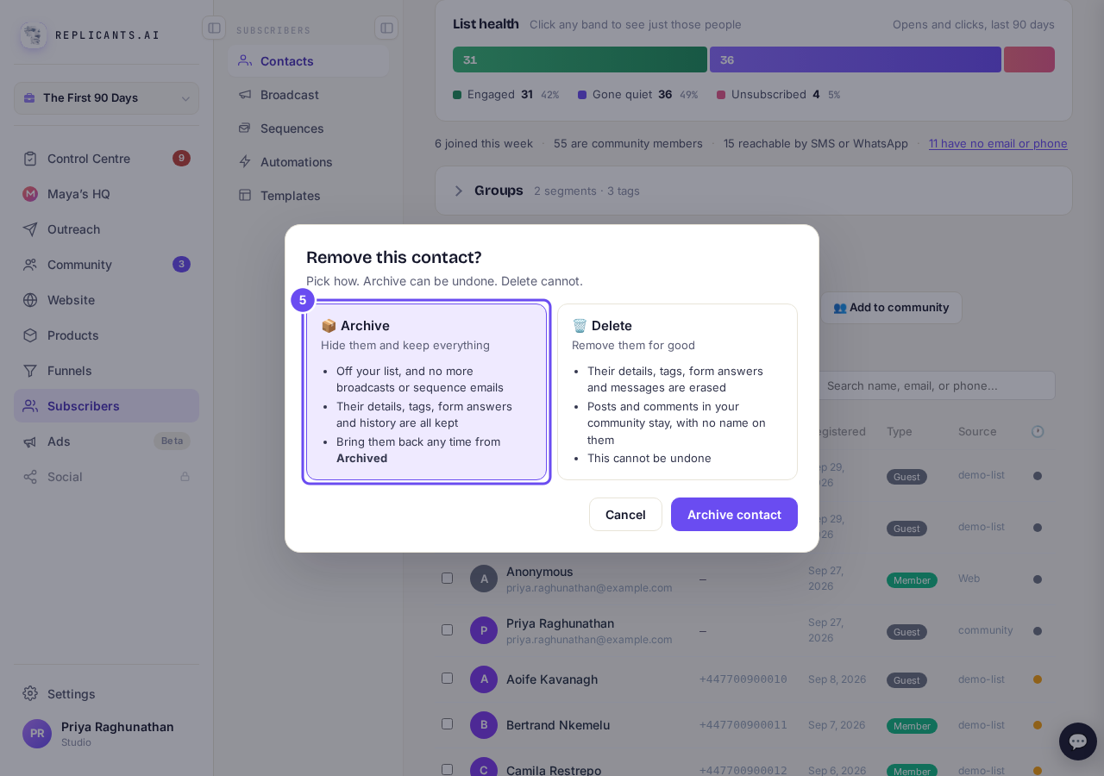Screen dimensions: 1104x776
Task: Confirm with Archive contact button
Action: point(734,514)
